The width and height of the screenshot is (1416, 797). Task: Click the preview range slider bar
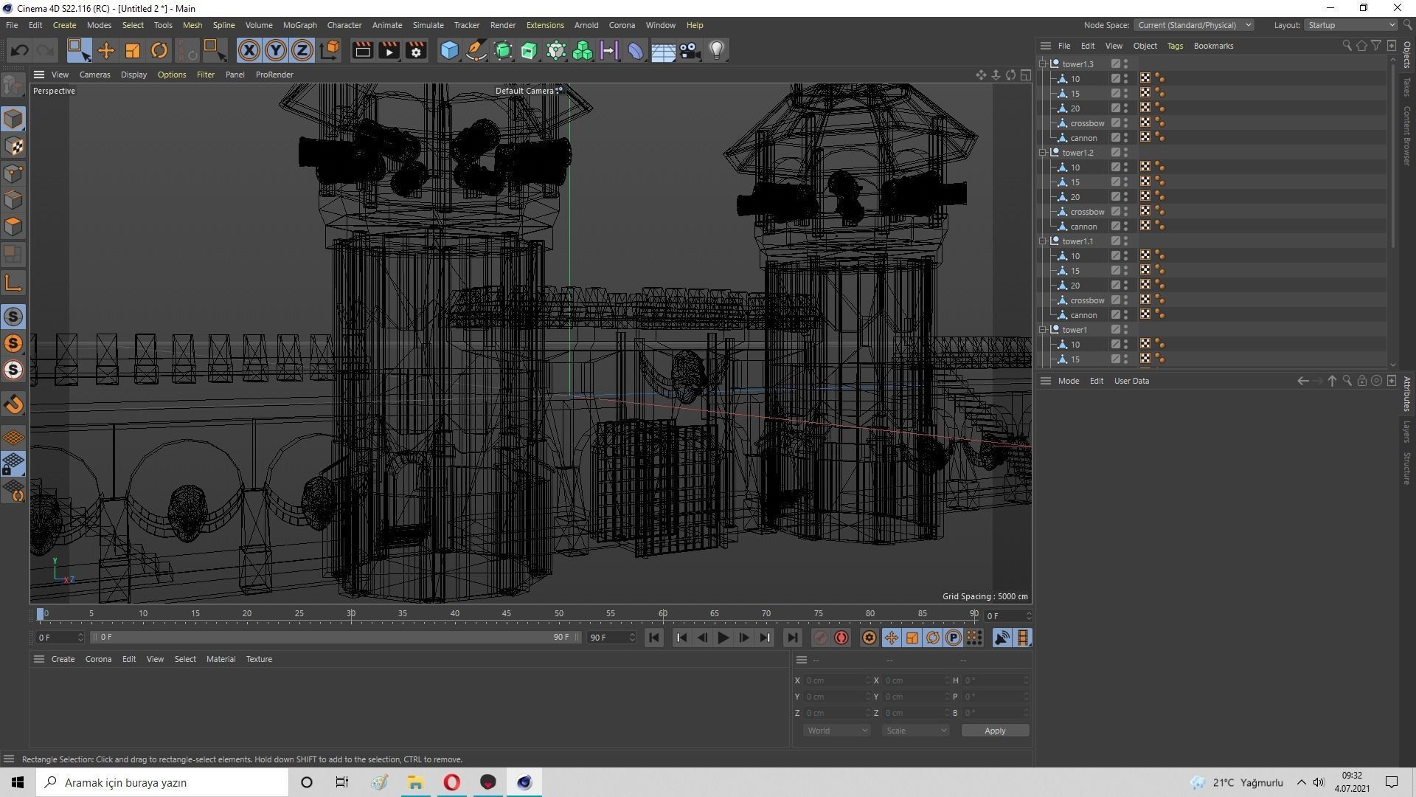click(336, 637)
